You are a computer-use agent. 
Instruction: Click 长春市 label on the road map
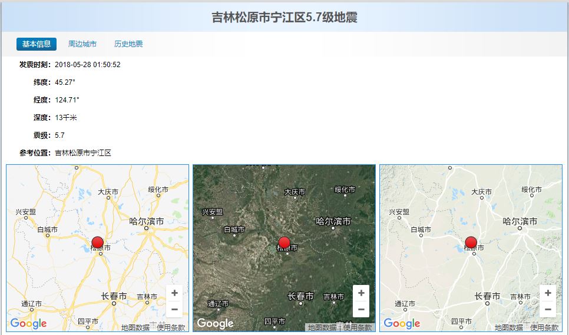click(114, 296)
